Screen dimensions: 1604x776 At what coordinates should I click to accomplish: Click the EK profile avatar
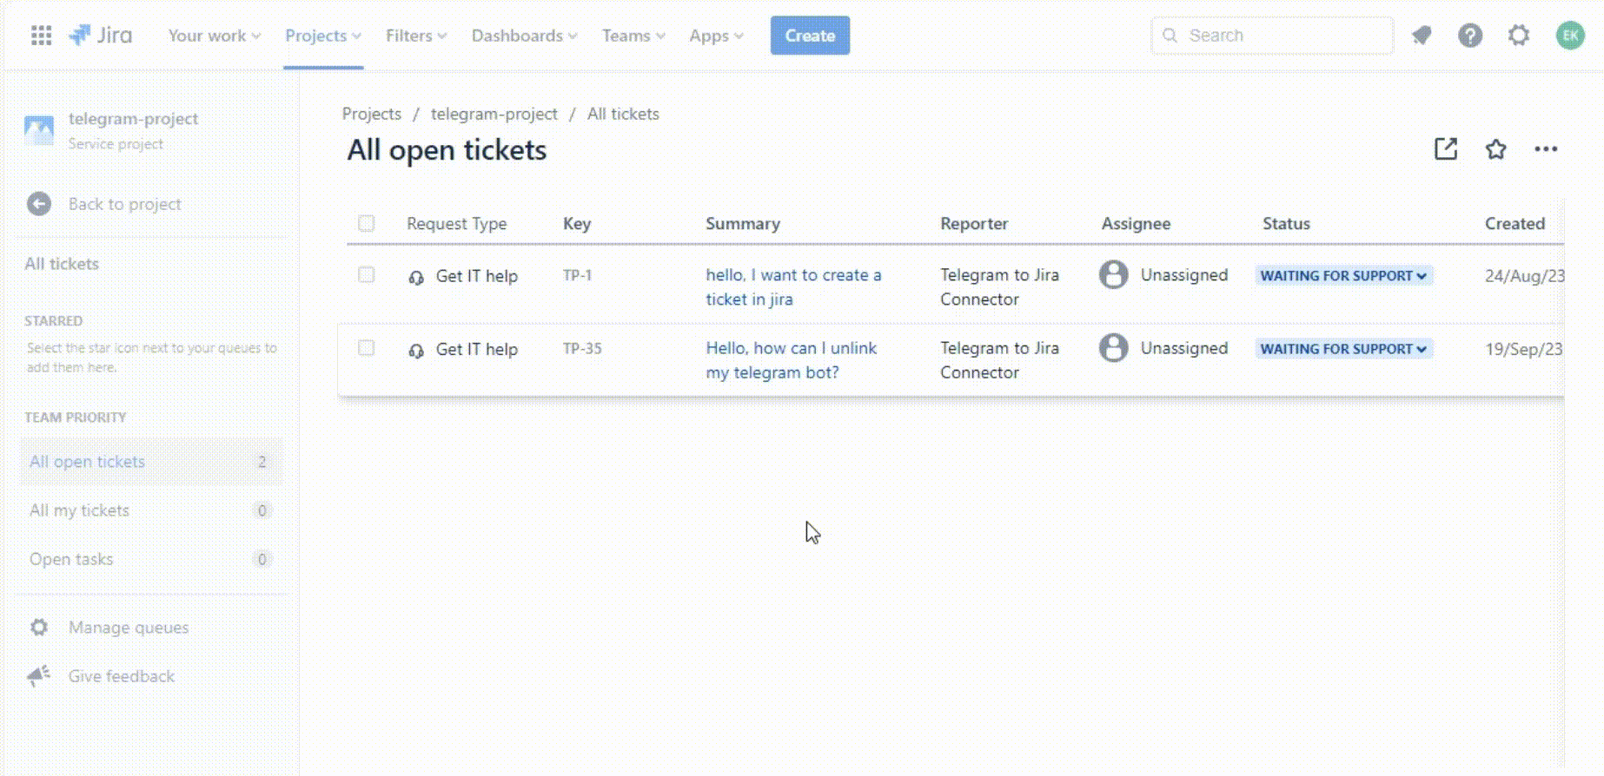click(1569, 36)
